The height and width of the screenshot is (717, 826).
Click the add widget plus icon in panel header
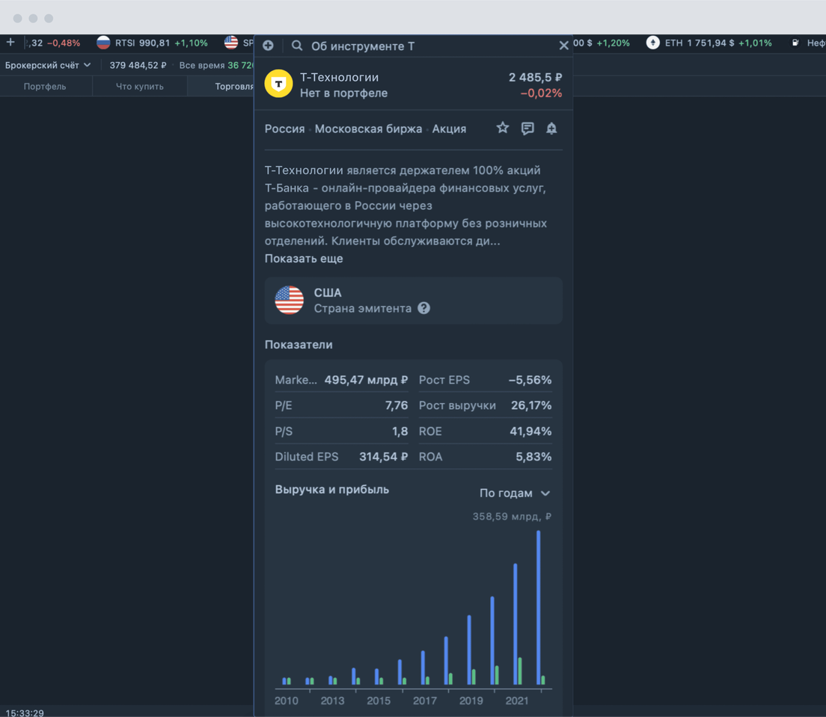268,46
